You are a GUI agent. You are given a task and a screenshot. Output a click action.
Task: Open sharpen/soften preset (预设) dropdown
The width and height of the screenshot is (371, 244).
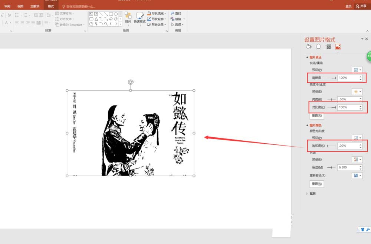pyautogui.click(x=357, y=70)
